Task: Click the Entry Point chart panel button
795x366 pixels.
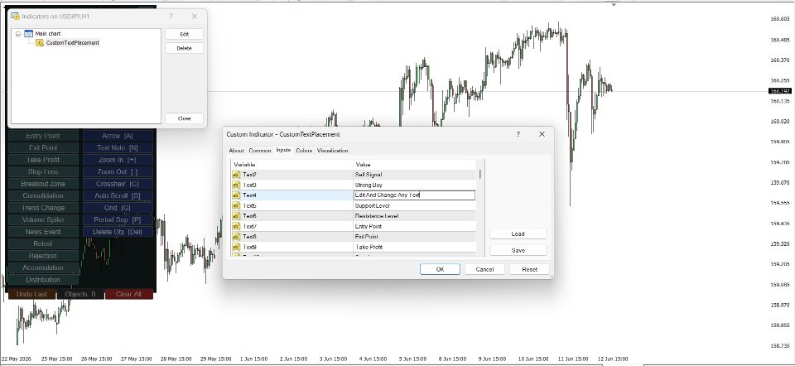Action: tap(43, 136)
